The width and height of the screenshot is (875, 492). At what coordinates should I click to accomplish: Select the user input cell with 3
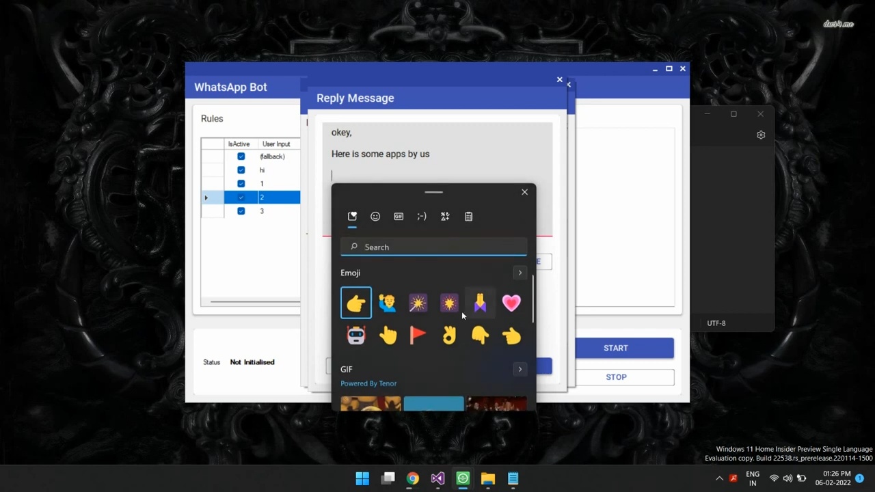pyautogui.click(x=278, y=211)
